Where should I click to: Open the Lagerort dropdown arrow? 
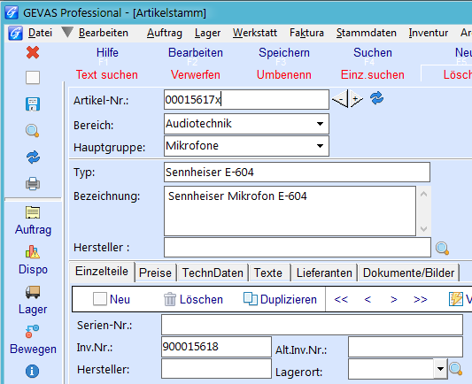click(x=440, y=369)
